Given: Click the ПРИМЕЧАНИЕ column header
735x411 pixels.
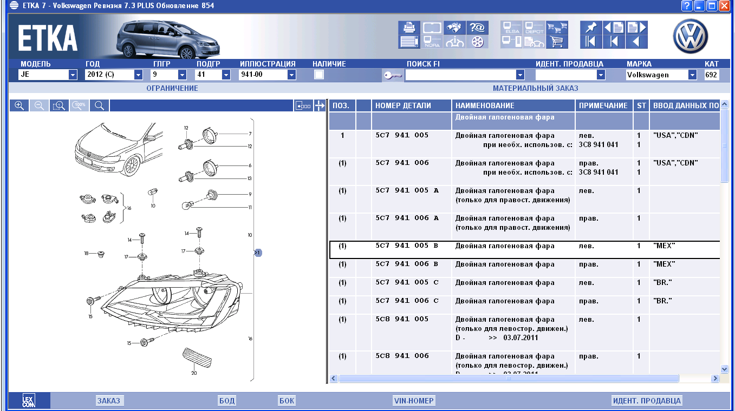Looking at the screenshot, I should coord(604,105).
